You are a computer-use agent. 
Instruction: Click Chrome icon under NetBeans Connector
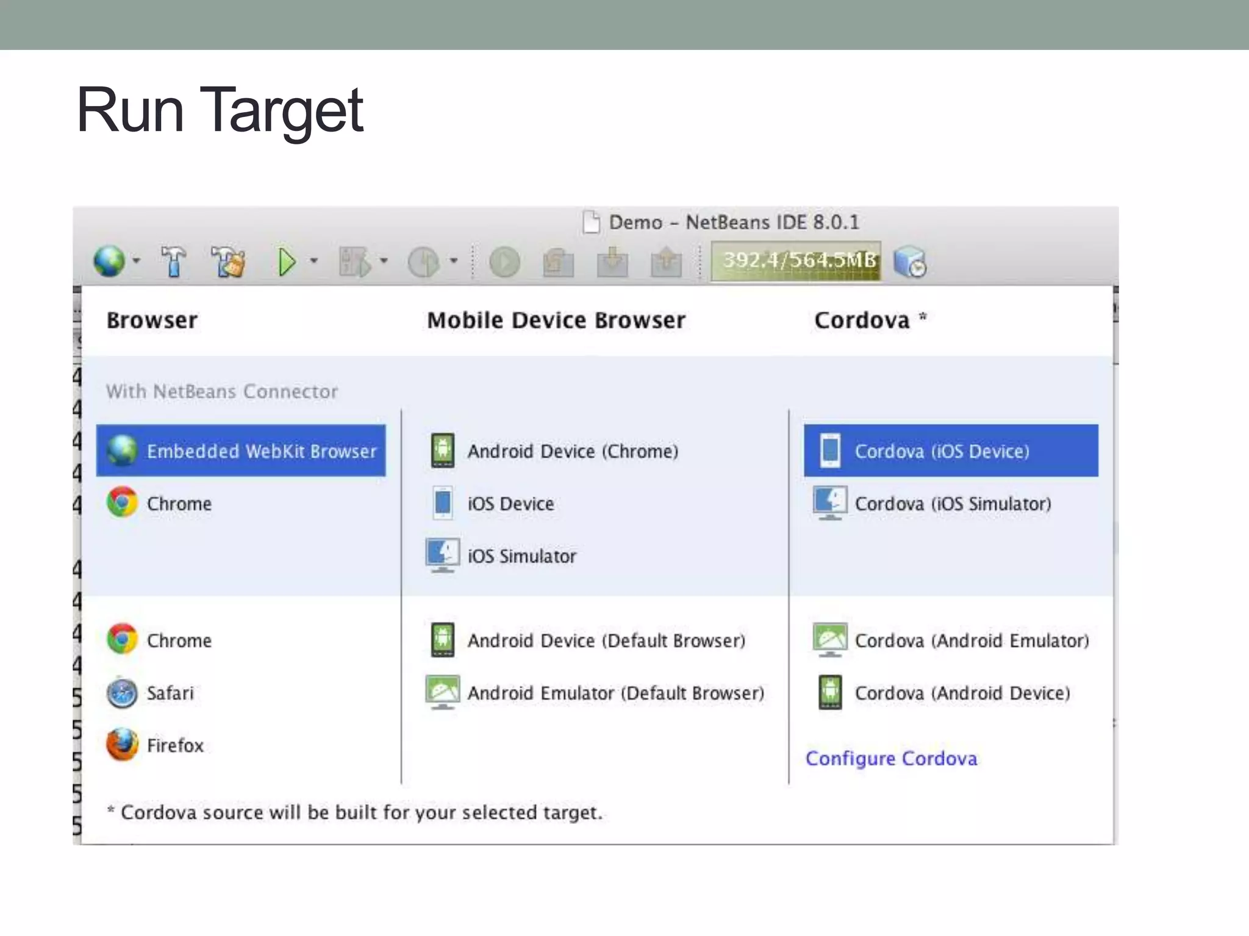click(122, 503)
